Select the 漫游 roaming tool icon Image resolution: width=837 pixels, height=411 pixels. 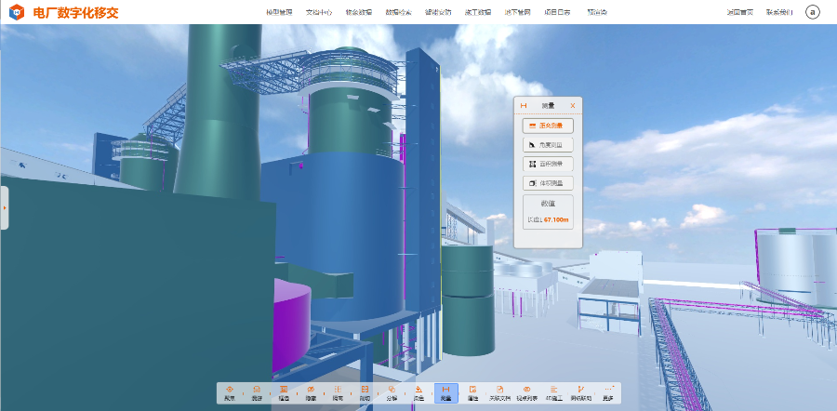tap(256, 393)
